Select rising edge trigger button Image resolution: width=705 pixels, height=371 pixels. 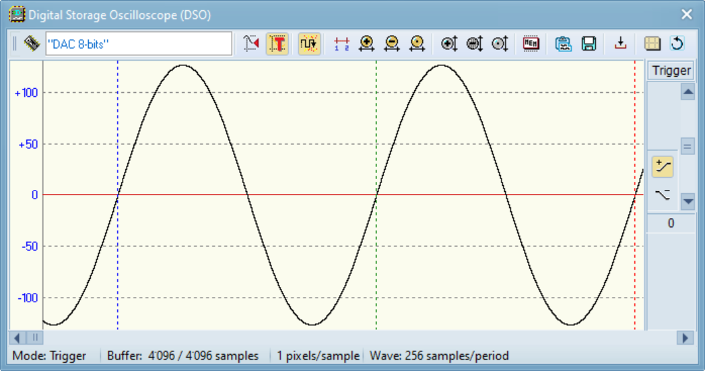pyautogui.click(x=663, y=166)
